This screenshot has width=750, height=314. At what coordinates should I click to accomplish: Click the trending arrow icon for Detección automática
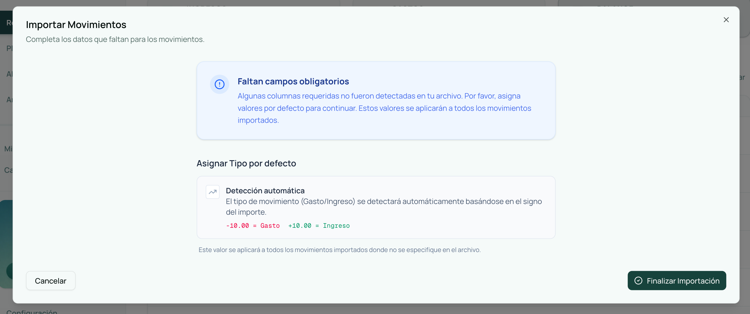[213, 192]
